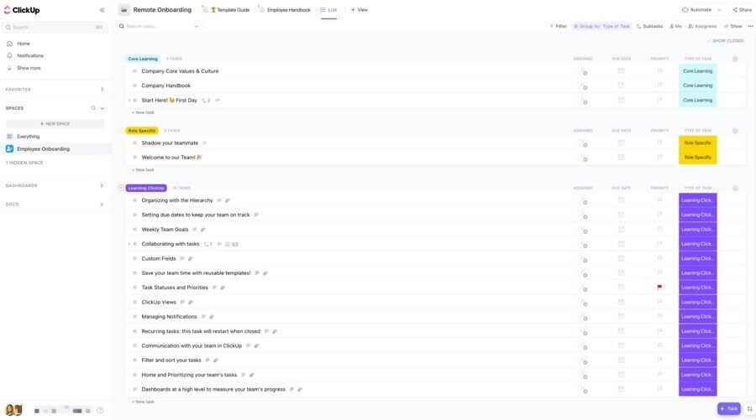The image size is (756, 420).
Task: Open the Template Guide tab
Action: pyautogui.click(x=230, y=10)
